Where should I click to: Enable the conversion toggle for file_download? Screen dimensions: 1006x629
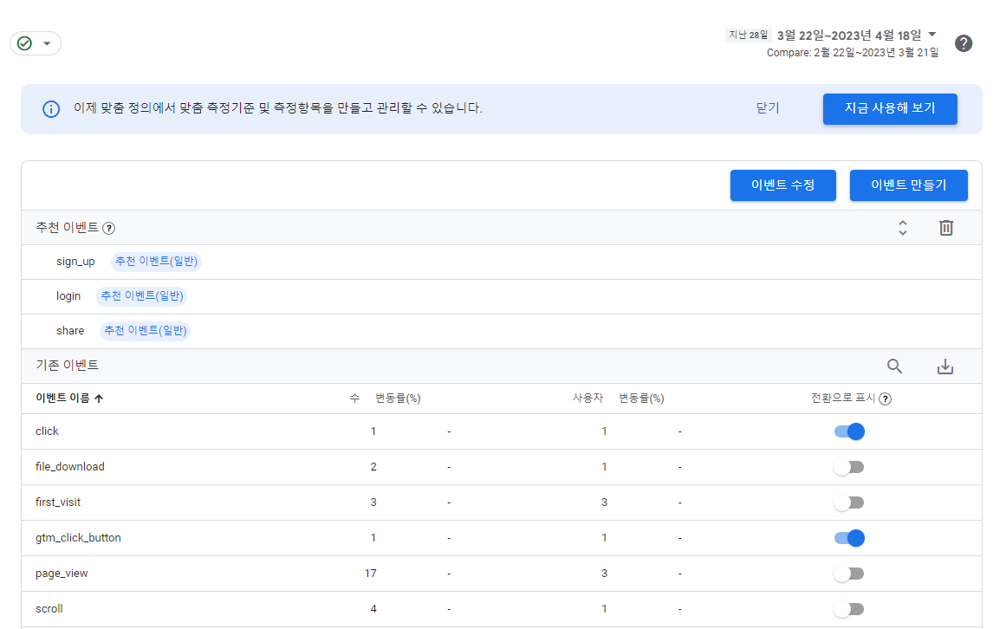coord(849,468)
